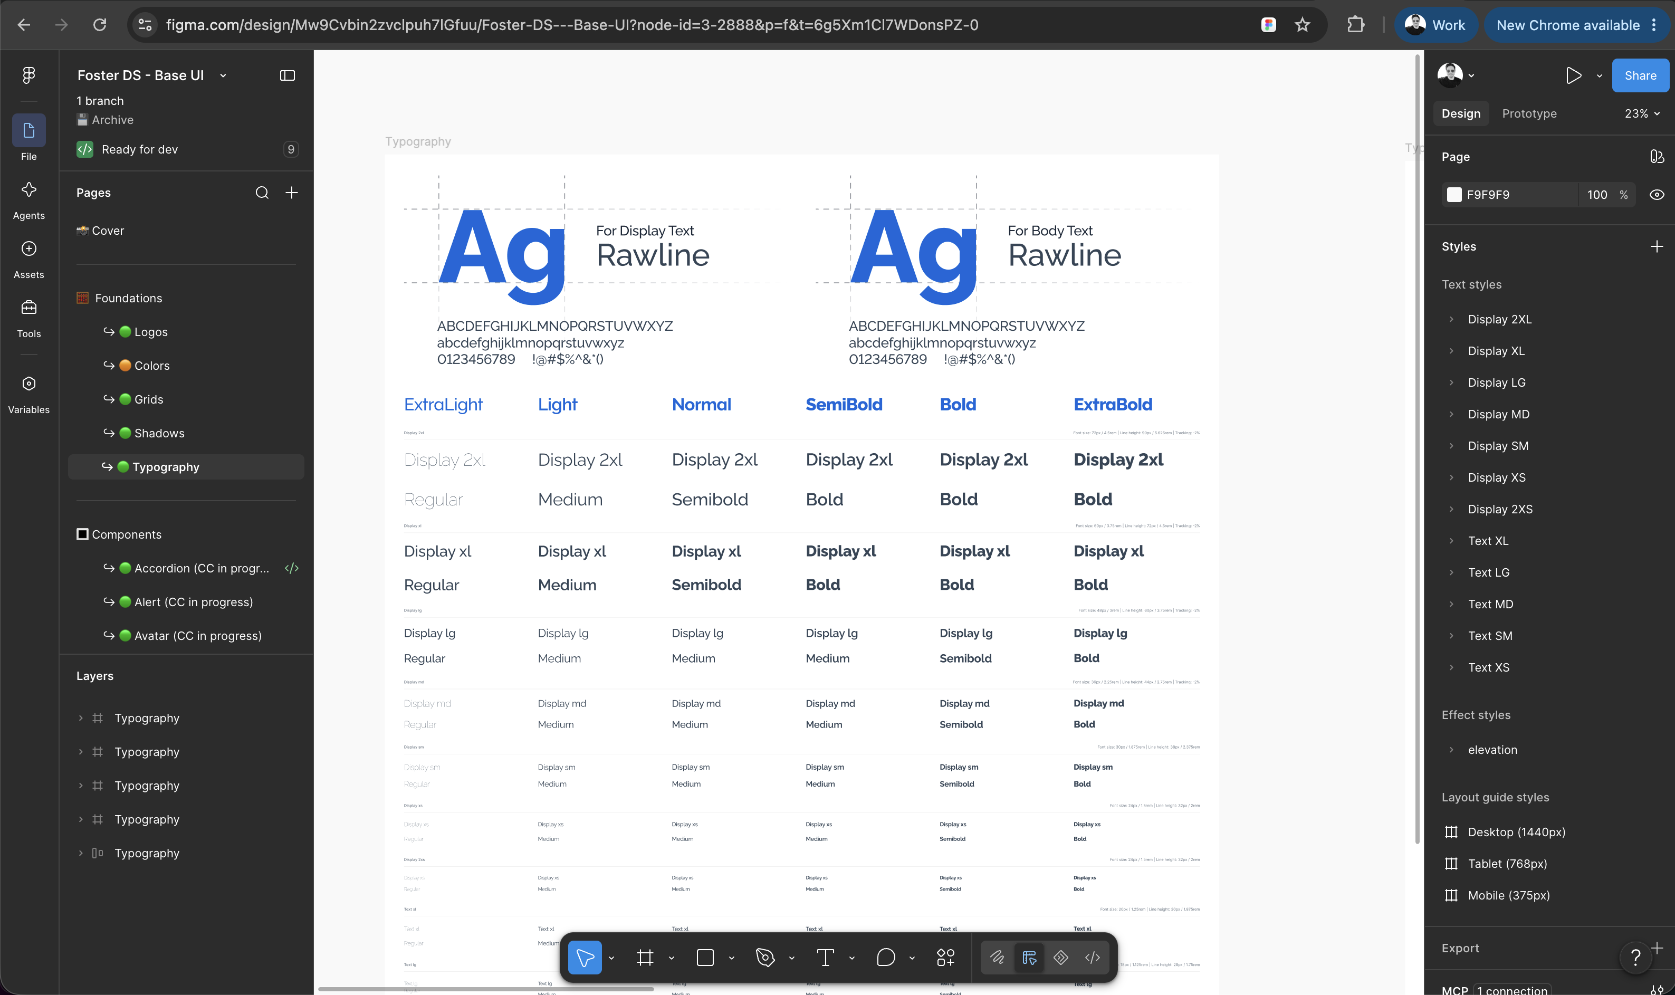Toggle annotate mode diamond icon

click(x=1061, y=958)
